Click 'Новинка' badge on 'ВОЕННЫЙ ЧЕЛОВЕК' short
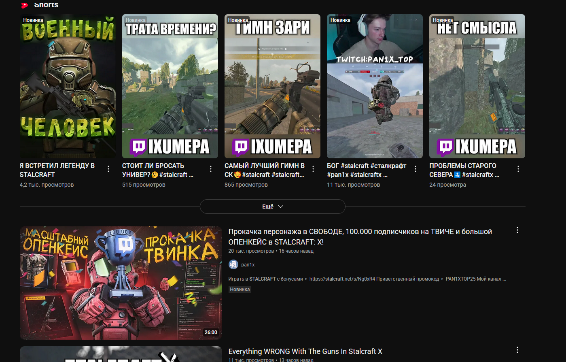This screenshot has width=566, height=362. pos(33,20)
